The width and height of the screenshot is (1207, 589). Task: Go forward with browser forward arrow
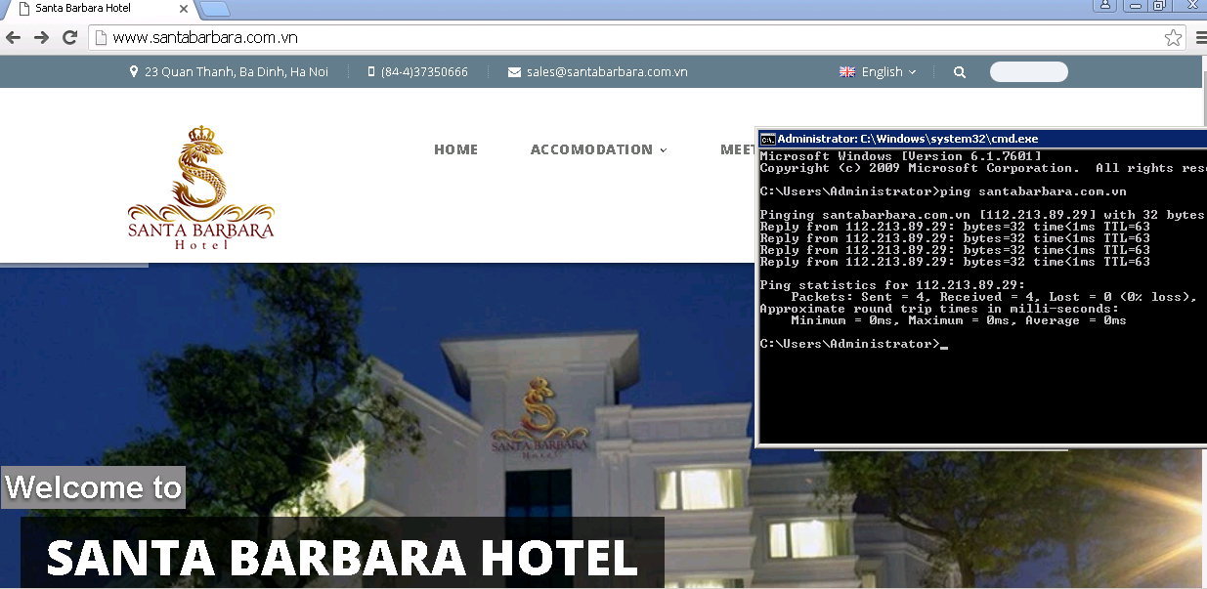click(x=41, y=38)
